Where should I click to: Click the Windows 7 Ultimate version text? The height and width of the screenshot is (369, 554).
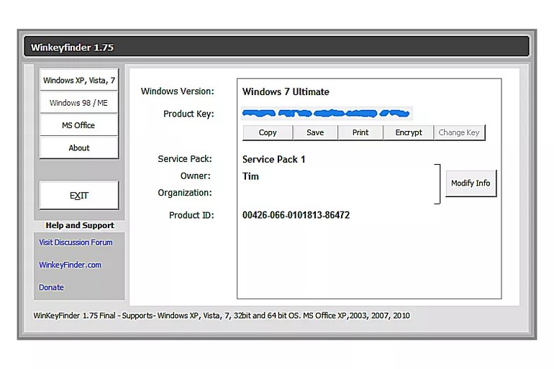coord(286,92)
